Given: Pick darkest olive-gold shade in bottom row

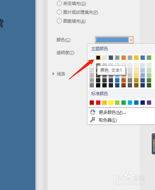Looking at the screenshot, I should (136, 85).
